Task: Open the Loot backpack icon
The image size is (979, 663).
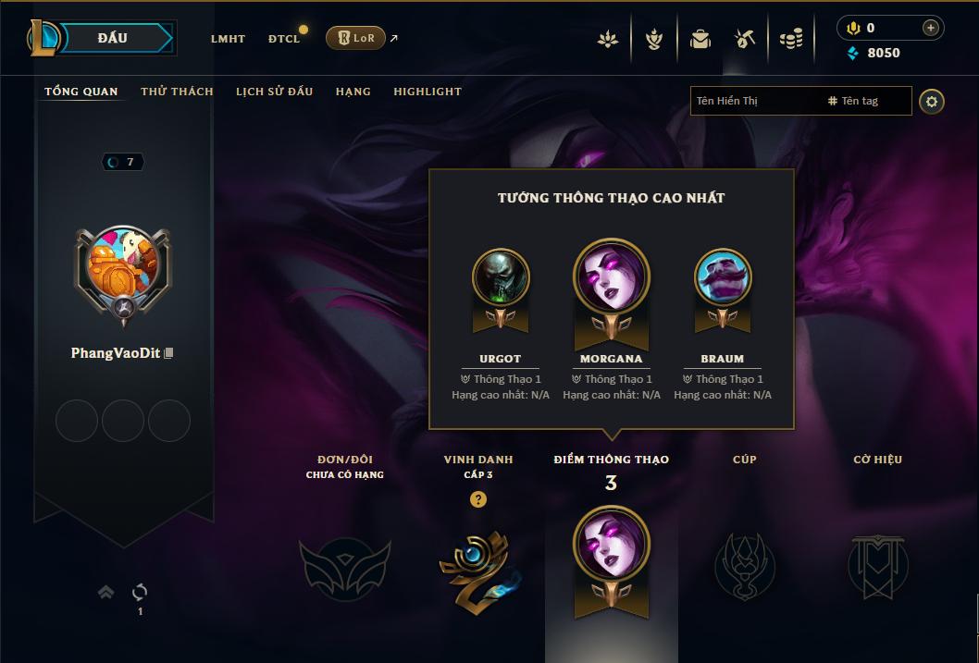Action: click(700, 40)
